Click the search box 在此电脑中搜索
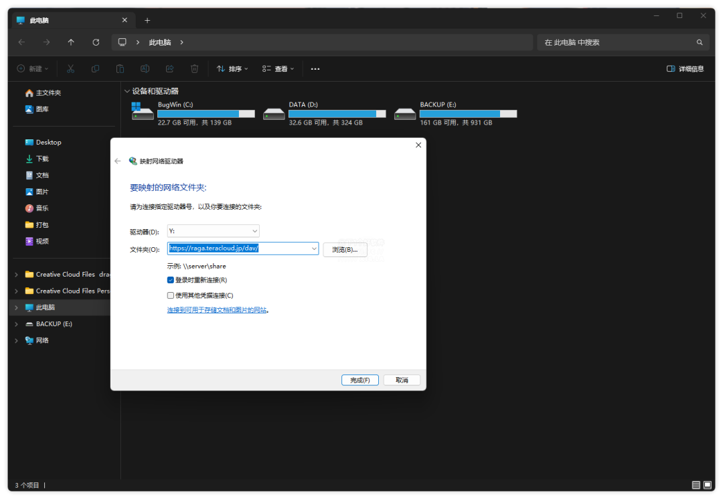723x499 pixels. pyautogui.click(x=616, y=42)
